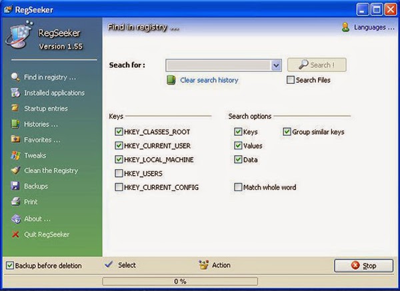Uncheck HKEY_CLASSES_ROOT checkbox
Screen dimensions: 400x291
coord(119,132)
